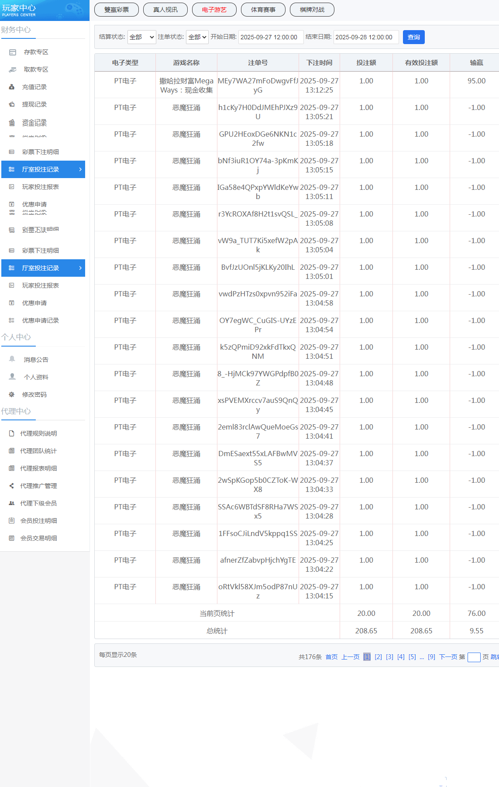Focus the page number jump box
This screenshot has width=499, height=787.
(474, 657)
